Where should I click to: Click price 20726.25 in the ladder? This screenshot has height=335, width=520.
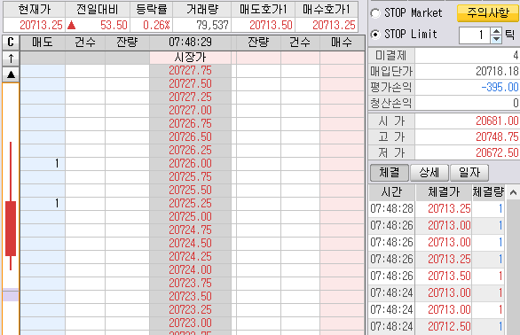coord(190,150)
